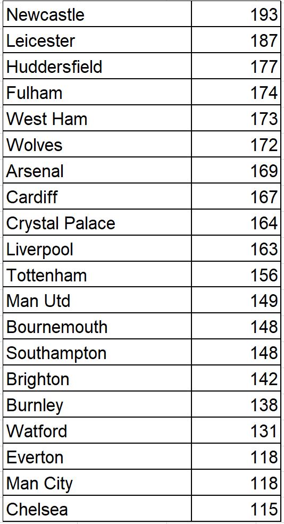Click the cell containing 193

[236, 14]
